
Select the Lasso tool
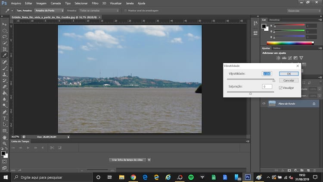click(x=4, y=37)
